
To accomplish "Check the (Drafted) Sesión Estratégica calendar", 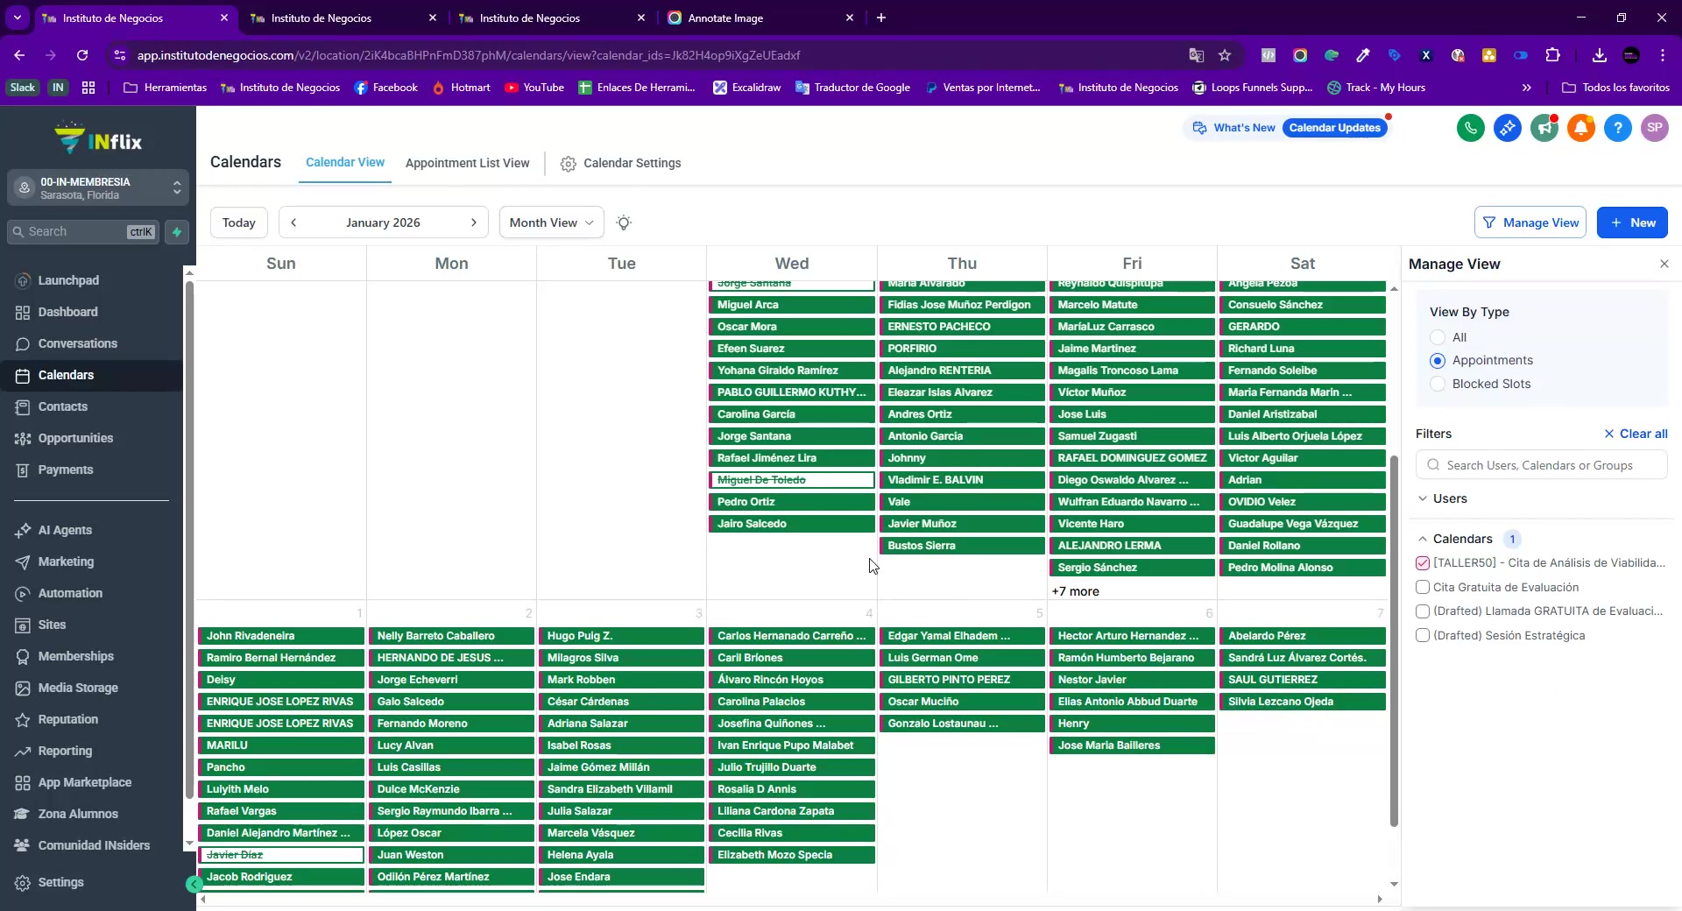I will (1423, 635).
